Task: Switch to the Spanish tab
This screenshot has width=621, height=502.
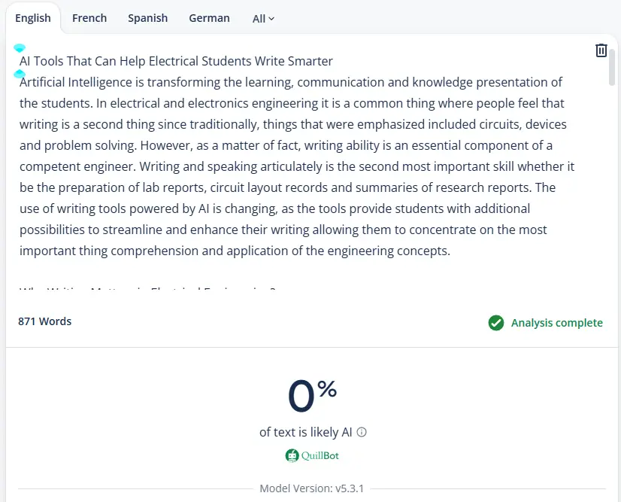Action: 147,18
